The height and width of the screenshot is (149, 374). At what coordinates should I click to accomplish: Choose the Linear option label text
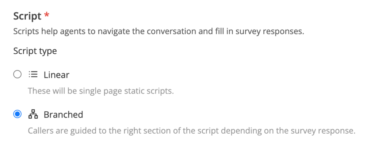pos(57,75)
